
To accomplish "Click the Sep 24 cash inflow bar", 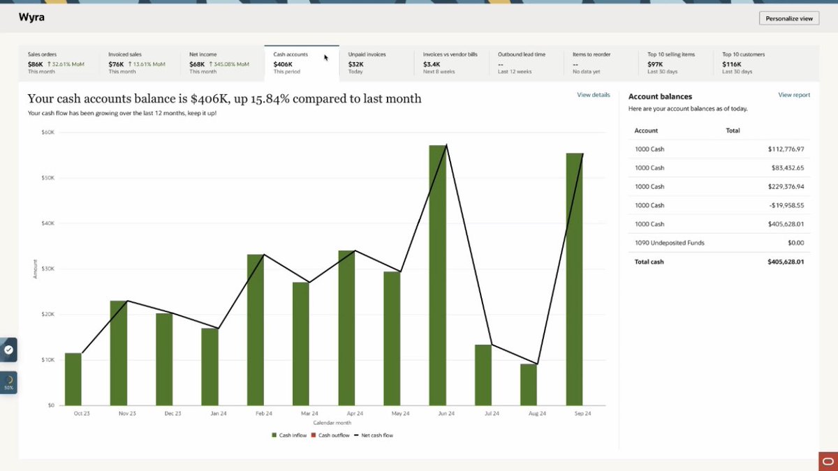I will (575, 279).
